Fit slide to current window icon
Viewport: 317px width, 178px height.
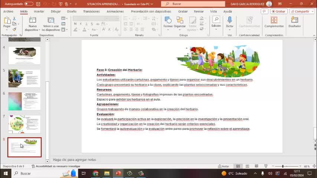pos(314,166)
